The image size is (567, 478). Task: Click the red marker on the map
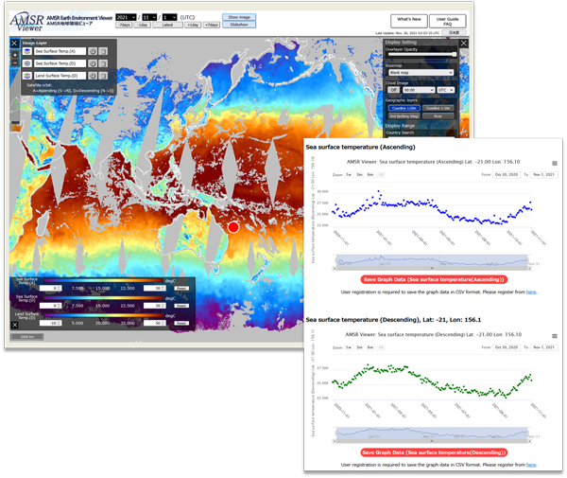click(x=233, y=227)
